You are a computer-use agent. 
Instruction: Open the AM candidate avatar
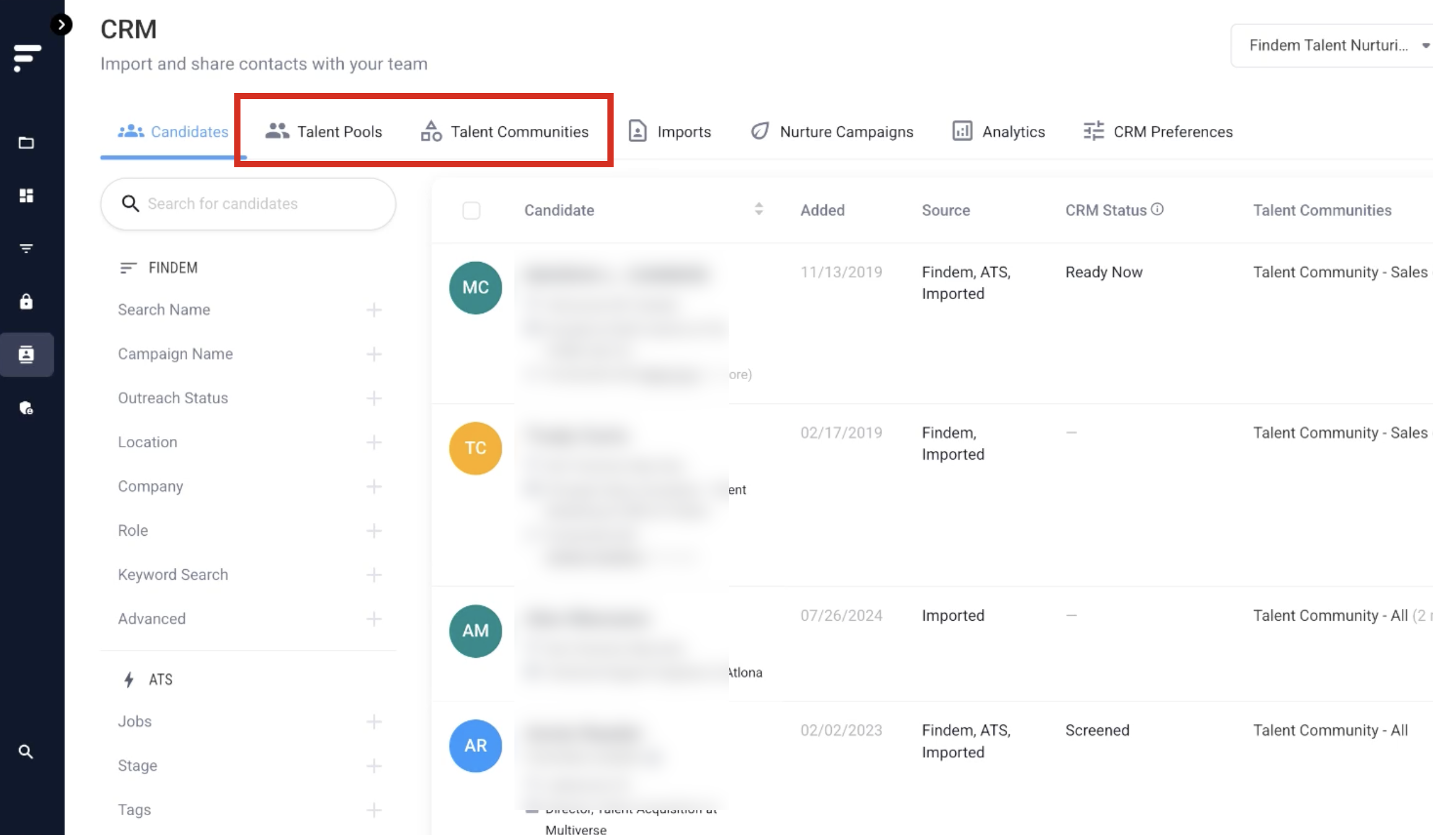click(475, 631)
